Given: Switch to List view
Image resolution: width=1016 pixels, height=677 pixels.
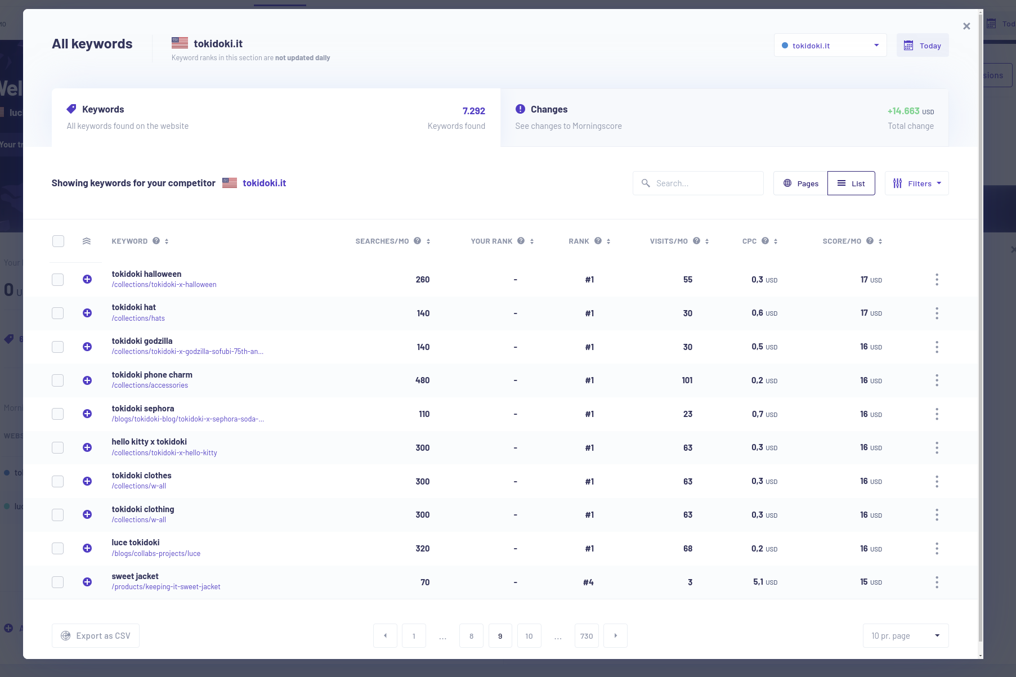Looking at the screenshot, I should 851,183.
